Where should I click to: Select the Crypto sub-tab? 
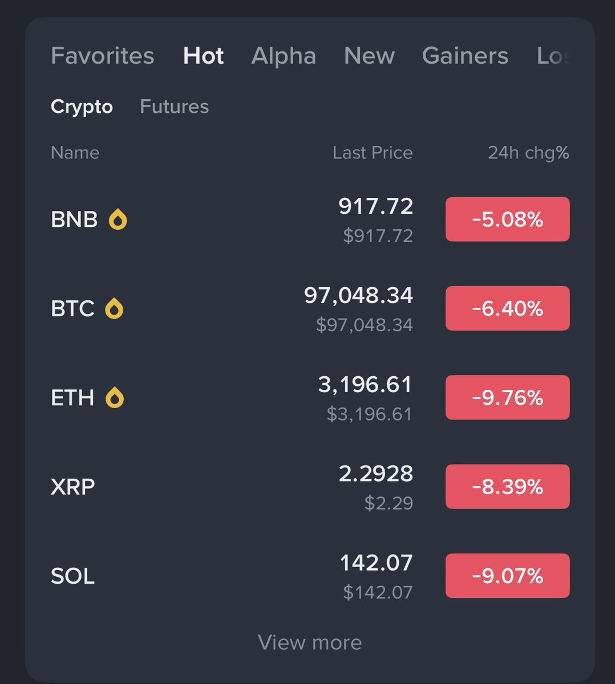(x=82, y=107)
